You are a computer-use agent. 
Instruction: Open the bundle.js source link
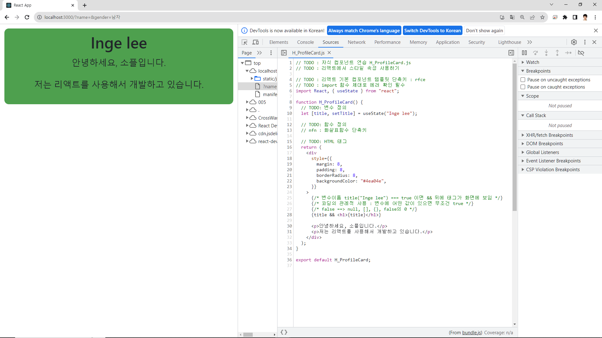[x=472, y=333]
